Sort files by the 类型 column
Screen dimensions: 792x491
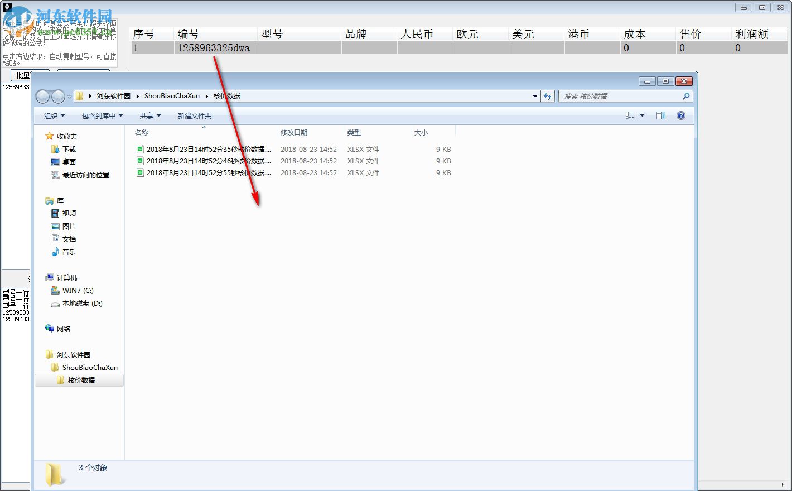[377, 132]
